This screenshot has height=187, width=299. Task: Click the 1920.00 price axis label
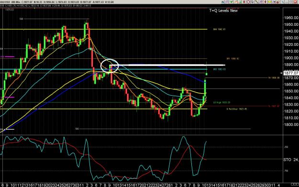291,44
